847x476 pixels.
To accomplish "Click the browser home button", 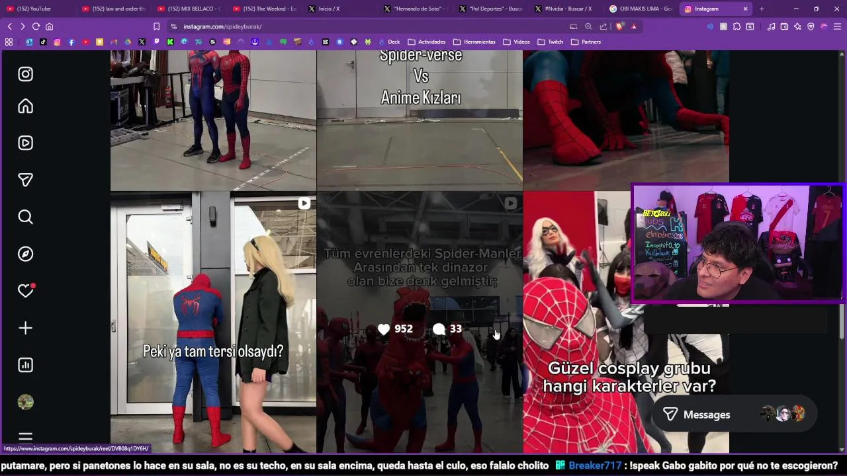I will tap(49, 26).
